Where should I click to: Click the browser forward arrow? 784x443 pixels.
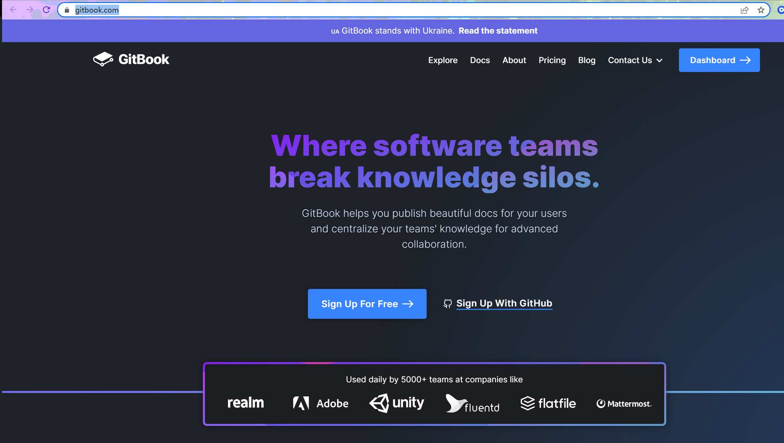click(30, 10)
